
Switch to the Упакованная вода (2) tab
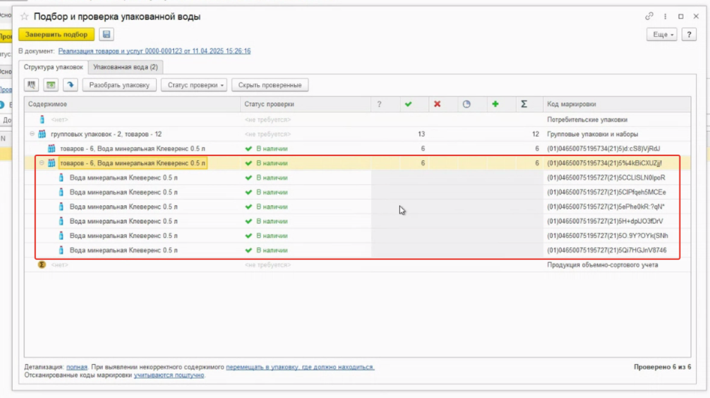point(125,67)
